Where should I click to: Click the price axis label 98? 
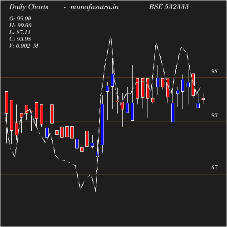pyautogui.click(x=214, y=71)
